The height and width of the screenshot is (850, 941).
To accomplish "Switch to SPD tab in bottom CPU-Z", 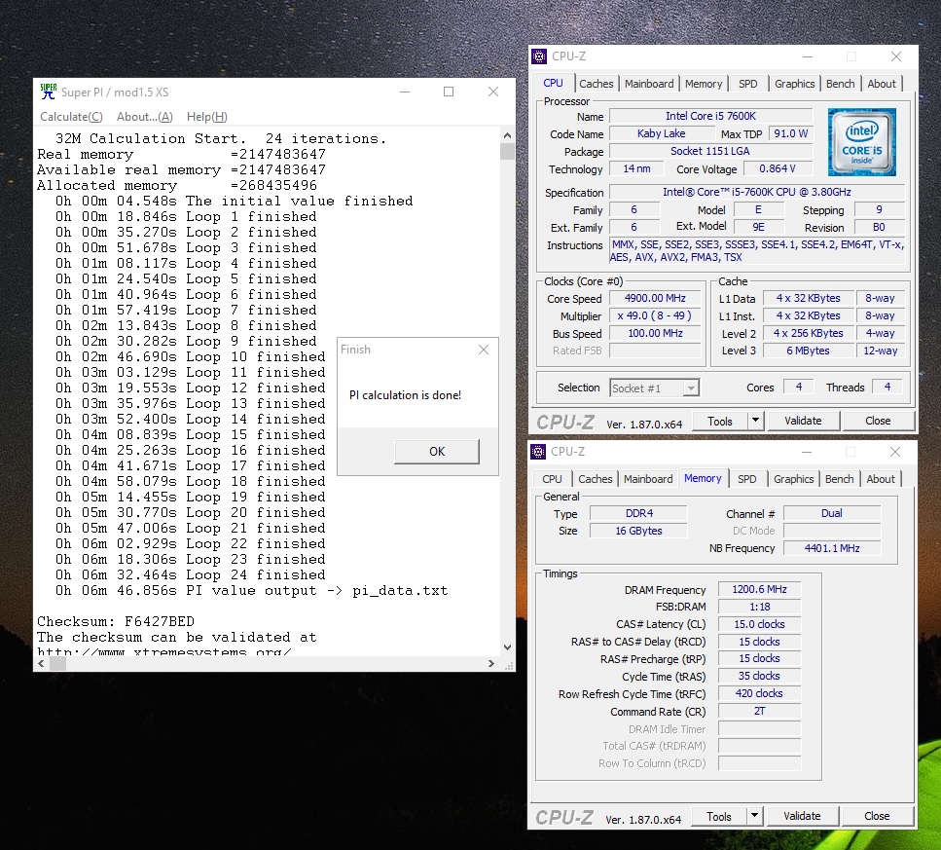I will coord(746,478).
